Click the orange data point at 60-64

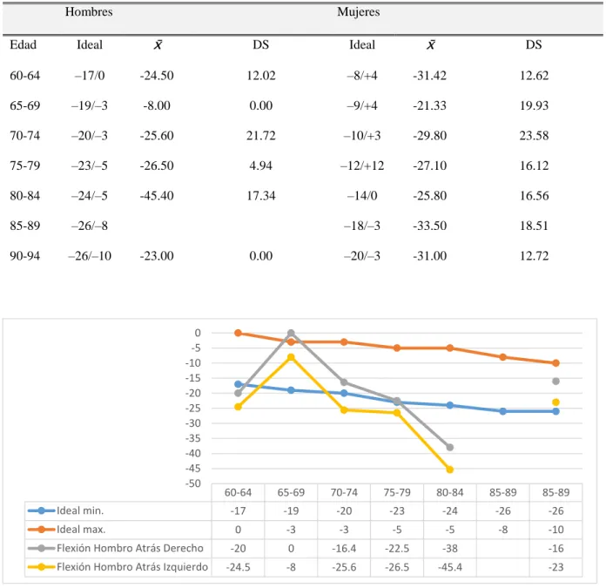coord(238,333)
